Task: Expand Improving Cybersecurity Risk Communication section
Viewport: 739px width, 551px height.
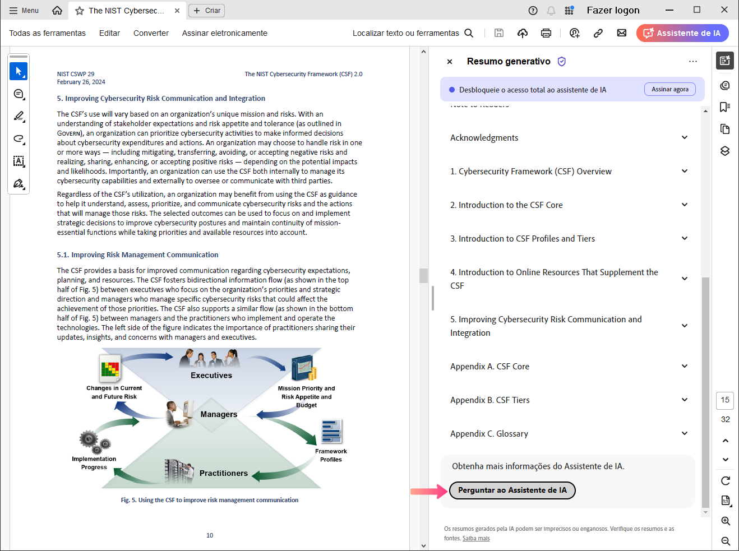Action: pos(685,326)
